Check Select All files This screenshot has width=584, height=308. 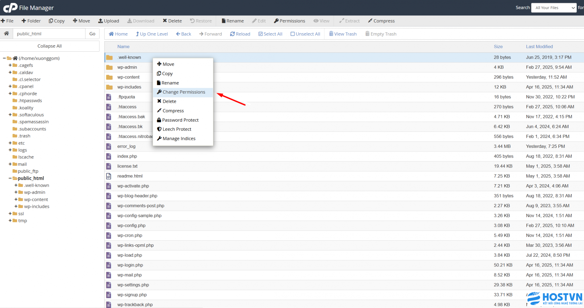point(270,34)
